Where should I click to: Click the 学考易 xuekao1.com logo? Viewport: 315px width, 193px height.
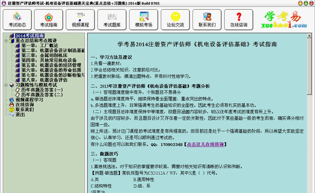point(284,20)
